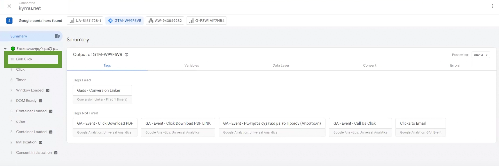Click the API icon beside Initialization
Image resolution: width=499 pixels, height=166 pixels.
41,142
